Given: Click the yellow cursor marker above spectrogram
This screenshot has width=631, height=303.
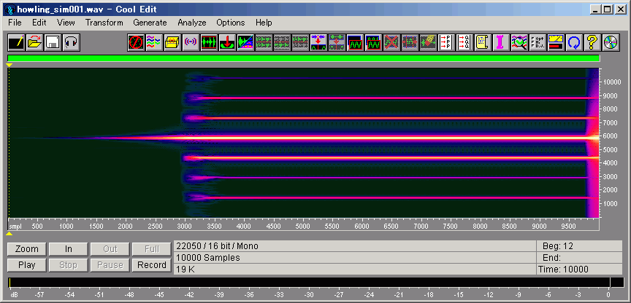Looking at the screenshot, I should pos(9,65).
